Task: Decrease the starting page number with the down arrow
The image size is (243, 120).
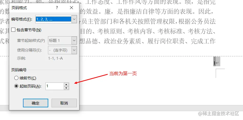Action: pyautogui.click(x=66, y=88)
